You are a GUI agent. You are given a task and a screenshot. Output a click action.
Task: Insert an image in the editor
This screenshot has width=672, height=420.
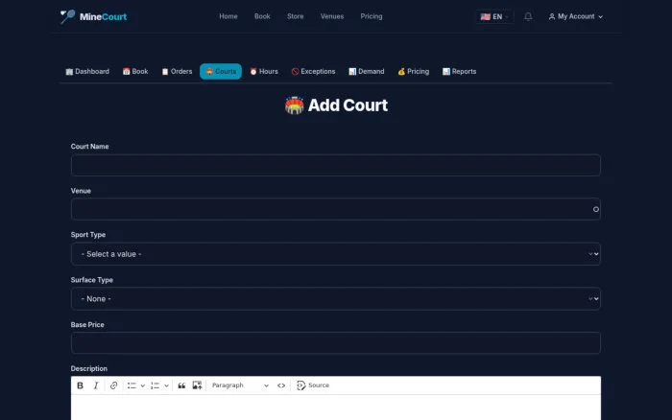pyautogui.click(x=197, y=385)
